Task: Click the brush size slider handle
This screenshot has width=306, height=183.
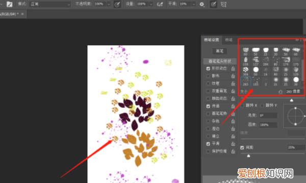Action: (292, 100)
